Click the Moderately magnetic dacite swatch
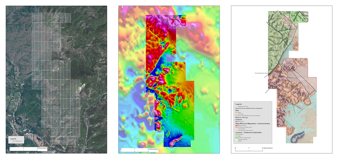 [x=237, y=127]
